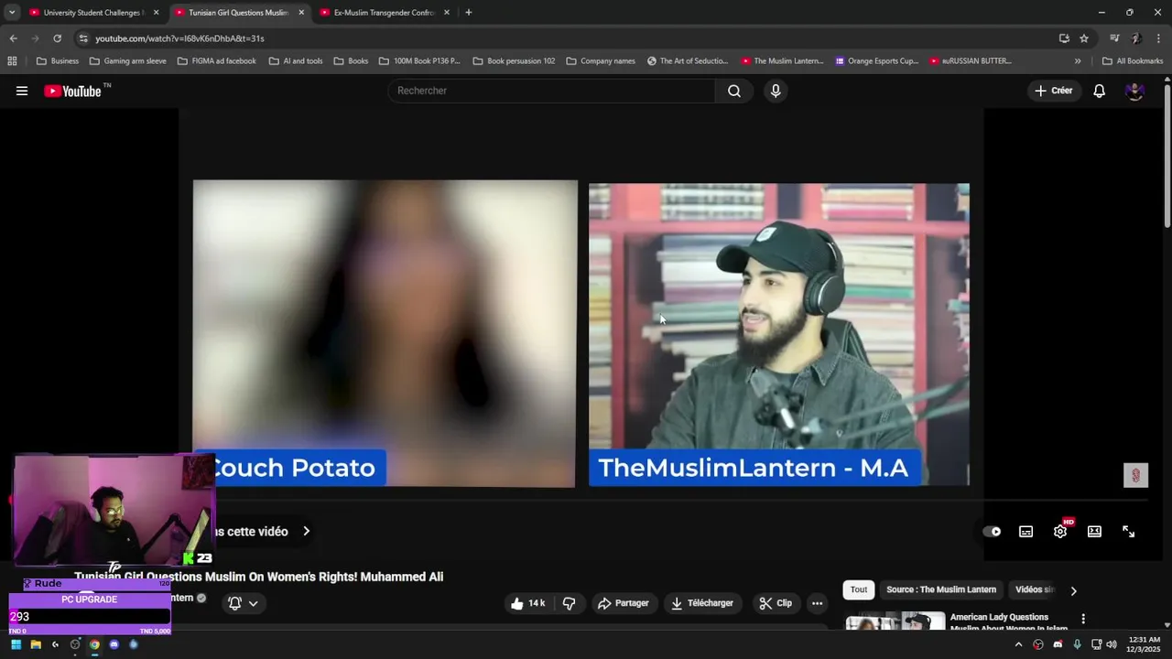This screenshot has height=659, width=1172.
Task: Click the Partager share button
Action: 623,603
